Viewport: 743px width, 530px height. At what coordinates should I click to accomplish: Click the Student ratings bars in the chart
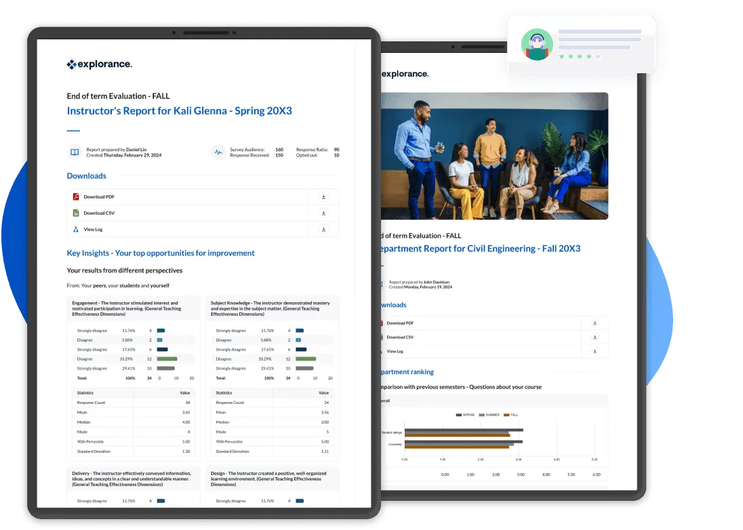[x=464, y=432]
